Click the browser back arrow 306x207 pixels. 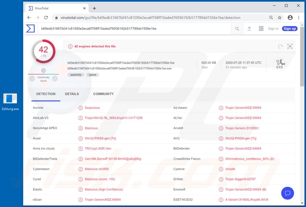(29, 17)
